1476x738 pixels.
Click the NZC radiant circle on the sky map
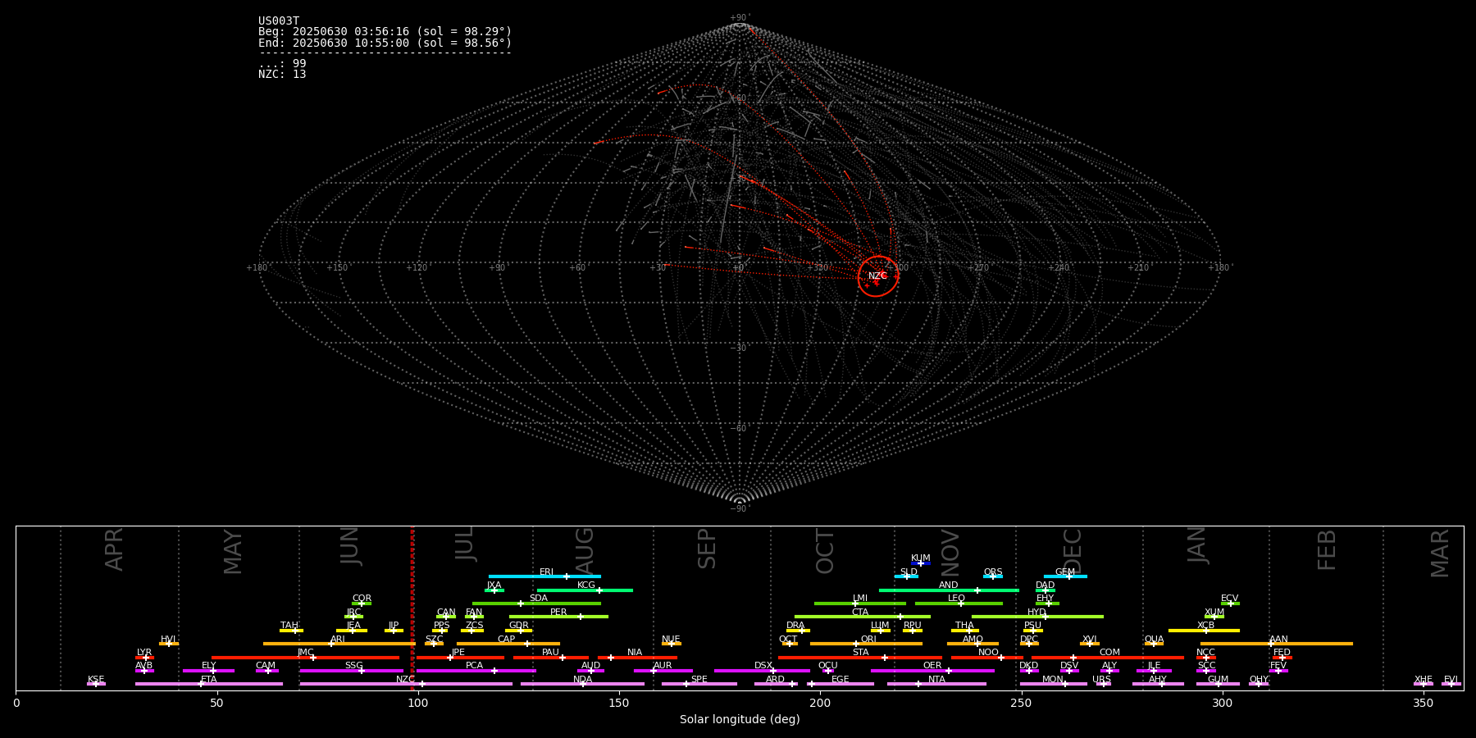coord(878,276)
